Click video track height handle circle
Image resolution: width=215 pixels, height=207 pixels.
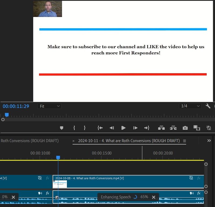(206, 186)
